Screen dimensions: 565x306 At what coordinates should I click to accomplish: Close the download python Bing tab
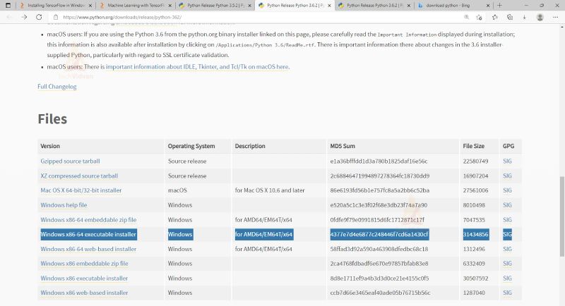click(x=488, y=6)
